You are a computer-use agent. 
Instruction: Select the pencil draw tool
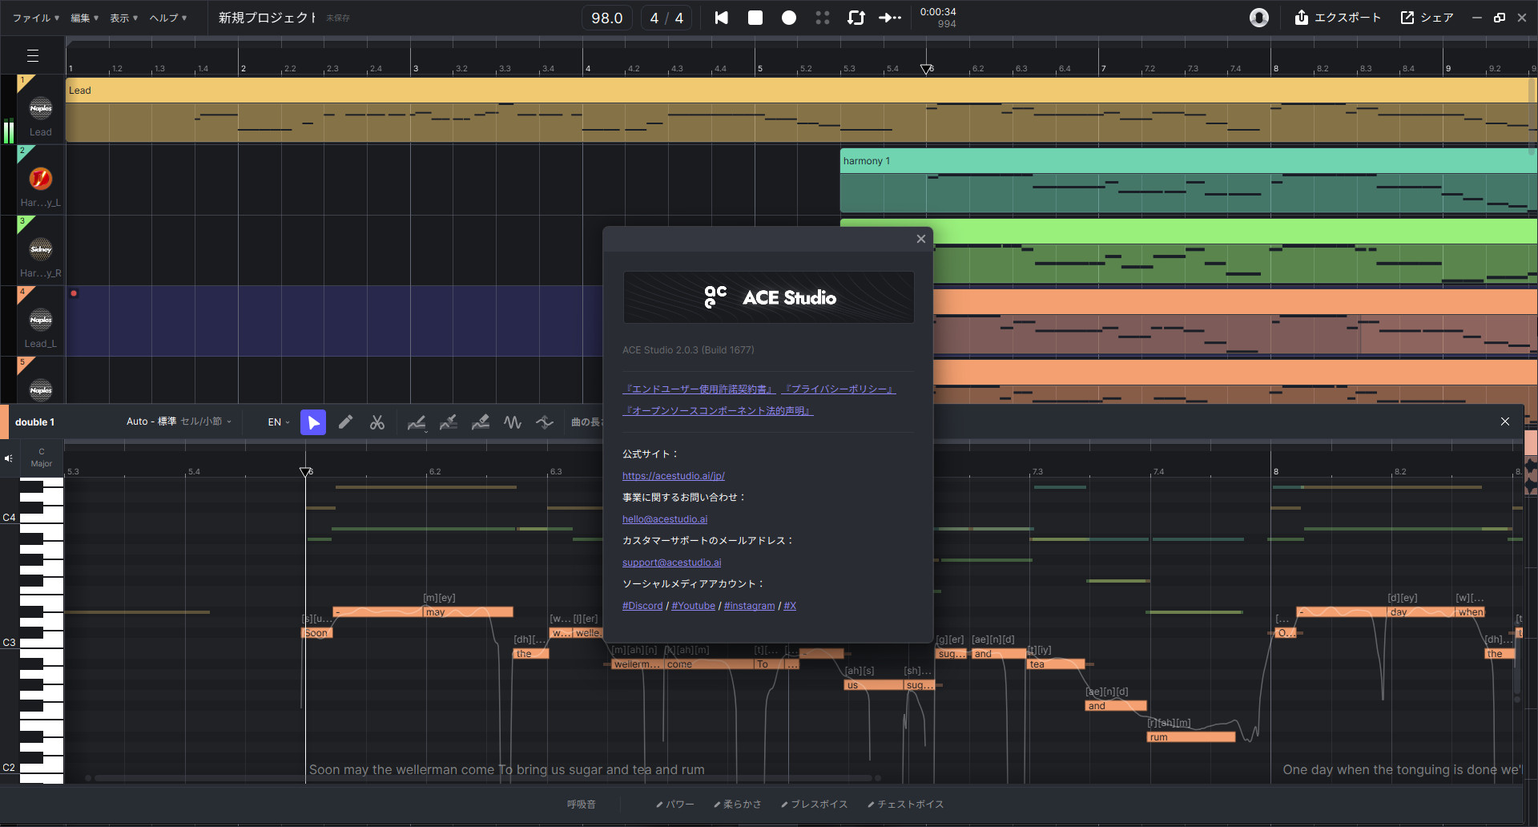coord(345,422)
